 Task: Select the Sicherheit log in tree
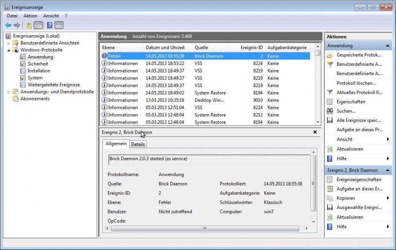pos(38,64)
